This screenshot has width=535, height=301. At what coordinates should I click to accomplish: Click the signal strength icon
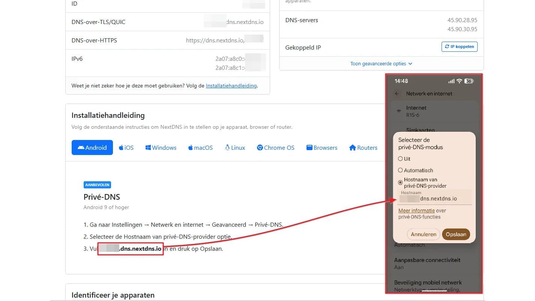[451, 81]
